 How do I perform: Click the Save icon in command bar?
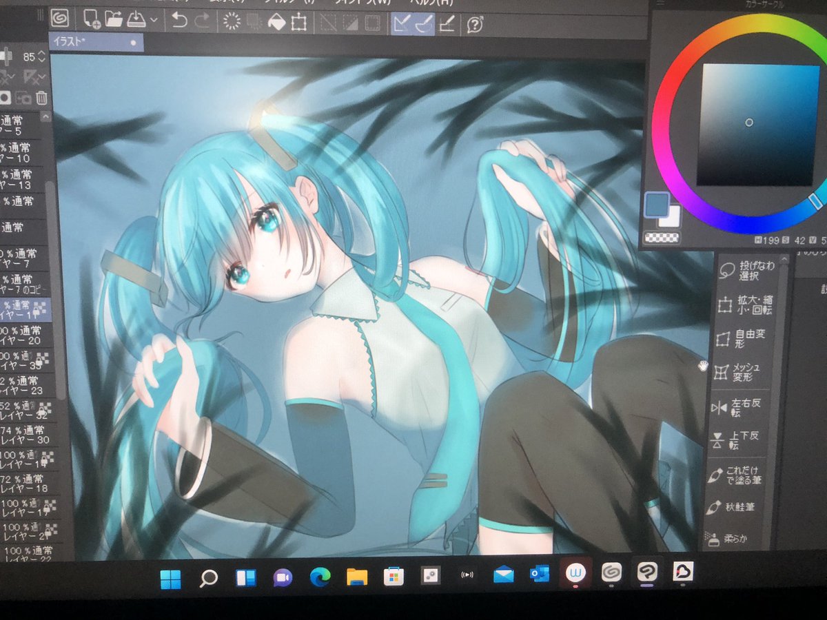point(135,20)
